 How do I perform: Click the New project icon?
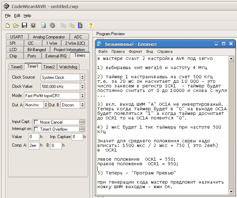pos(8,25)
